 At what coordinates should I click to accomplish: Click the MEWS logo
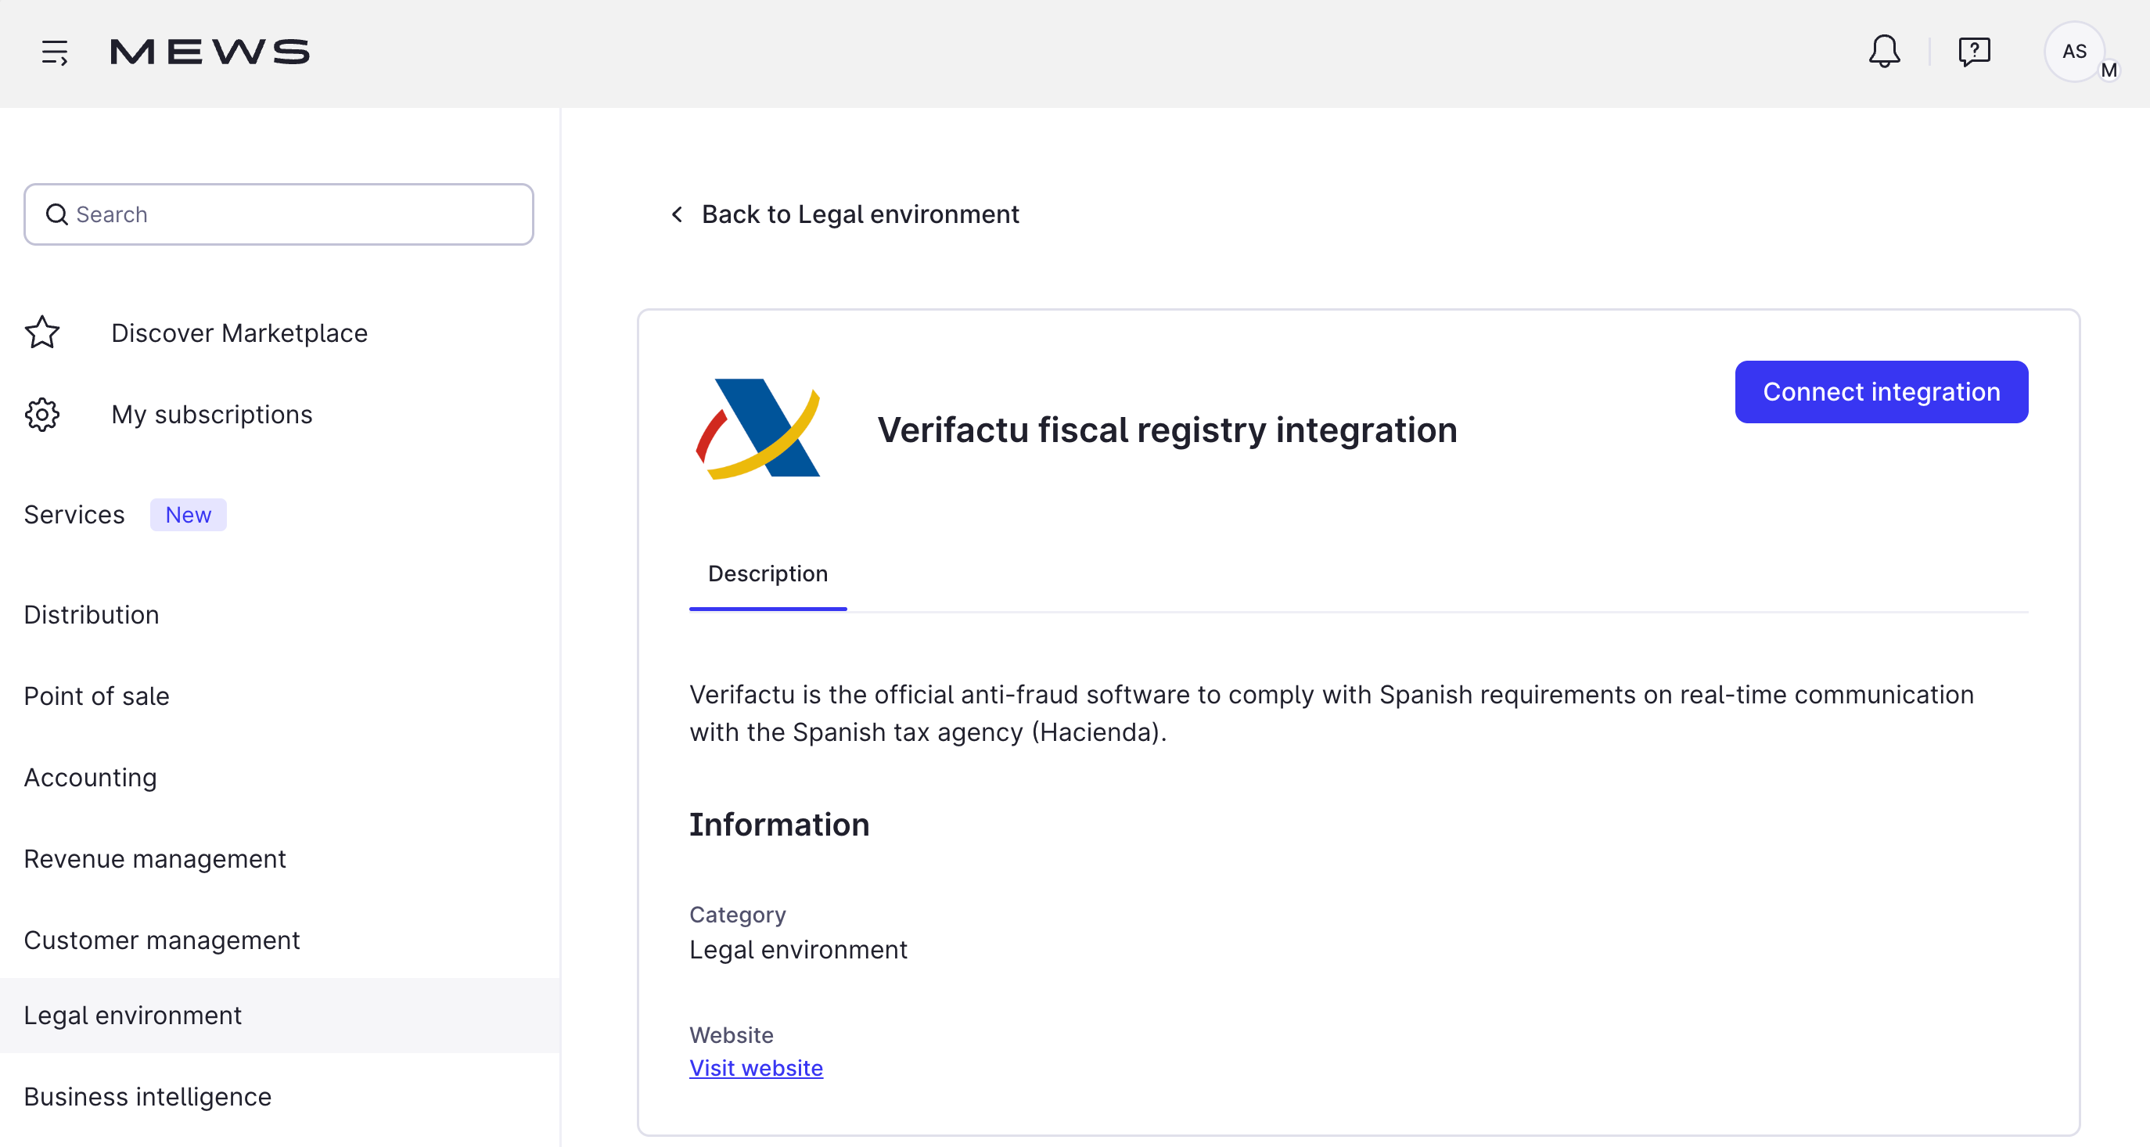210,52
